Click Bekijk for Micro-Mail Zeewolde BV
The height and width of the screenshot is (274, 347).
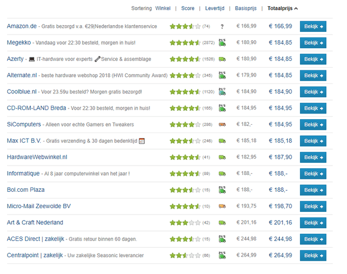313,206
